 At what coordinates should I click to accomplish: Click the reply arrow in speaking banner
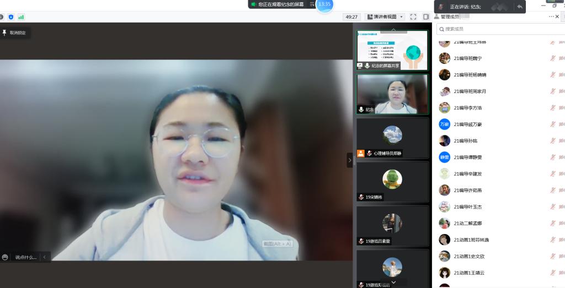[519, 7]
